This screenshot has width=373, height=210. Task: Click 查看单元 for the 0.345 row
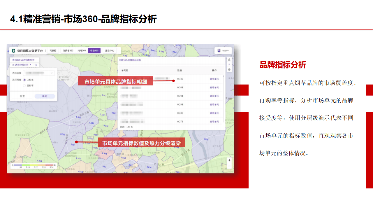point(214,79)
